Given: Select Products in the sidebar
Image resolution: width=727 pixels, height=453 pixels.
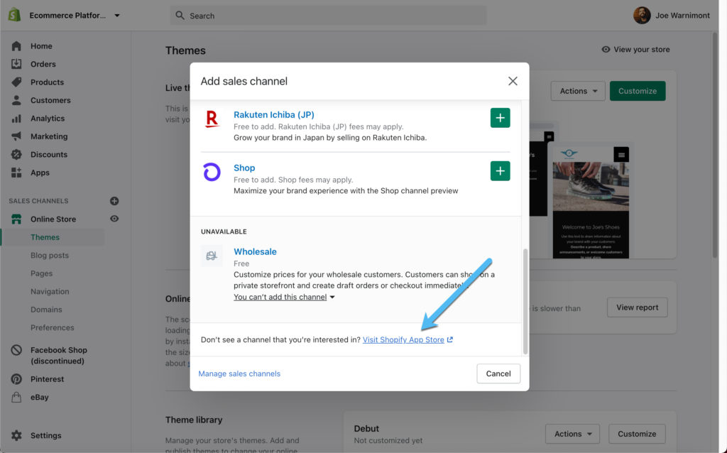Looking at the screenshot, I should [48, 82].
